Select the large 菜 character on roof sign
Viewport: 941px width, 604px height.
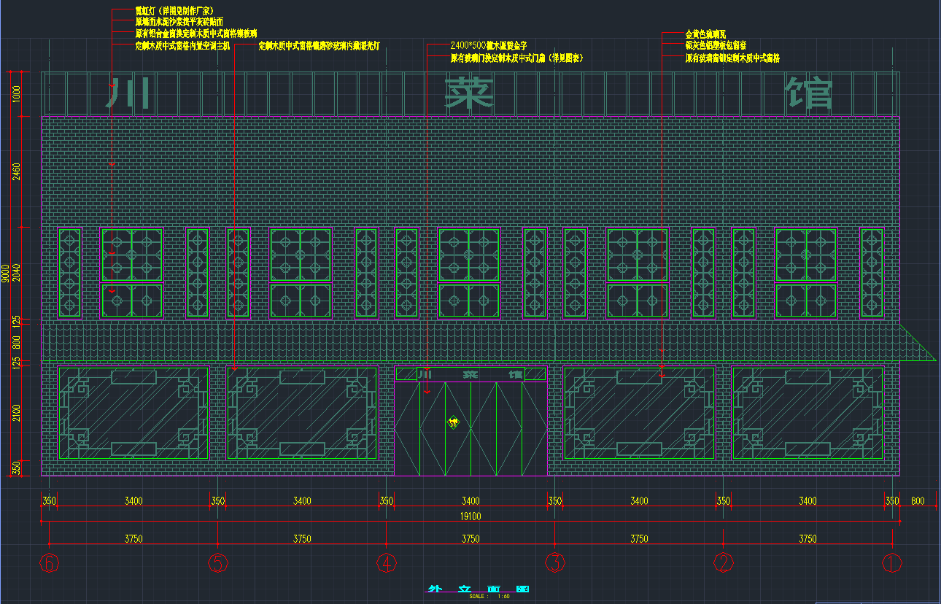click(x=470, y=93)
